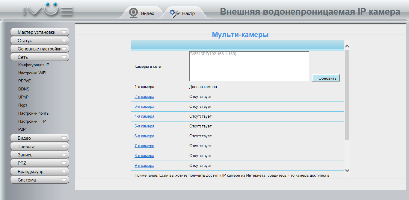Collapse the Сеть section
This screenshot has width=409, height=200.
click(40, 57)
